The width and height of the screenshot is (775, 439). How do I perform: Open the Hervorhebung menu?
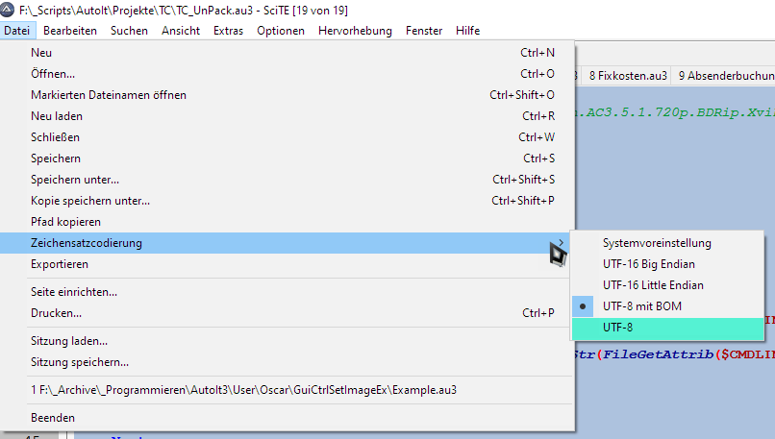(355, 31)
